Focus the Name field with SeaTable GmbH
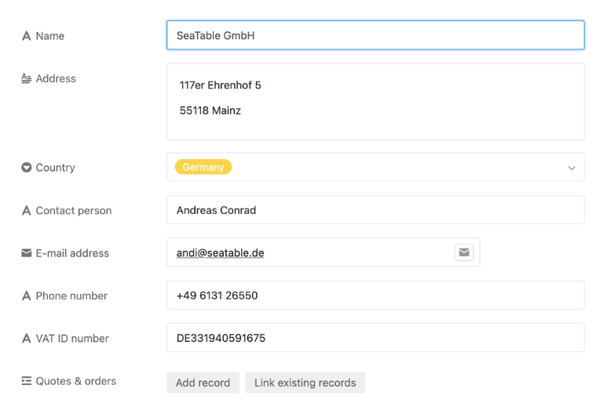 375,35
